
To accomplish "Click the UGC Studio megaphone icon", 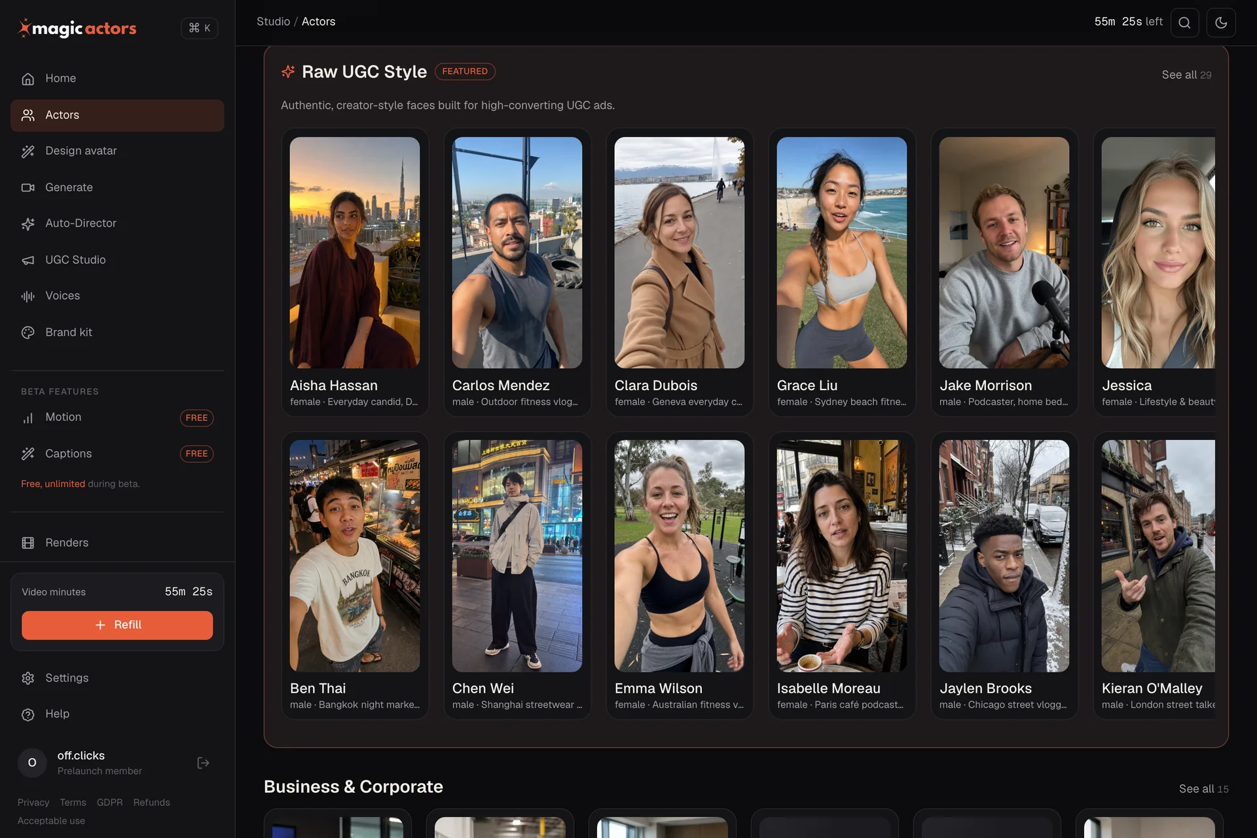I will pyautogui.click(x=28, y=260).
